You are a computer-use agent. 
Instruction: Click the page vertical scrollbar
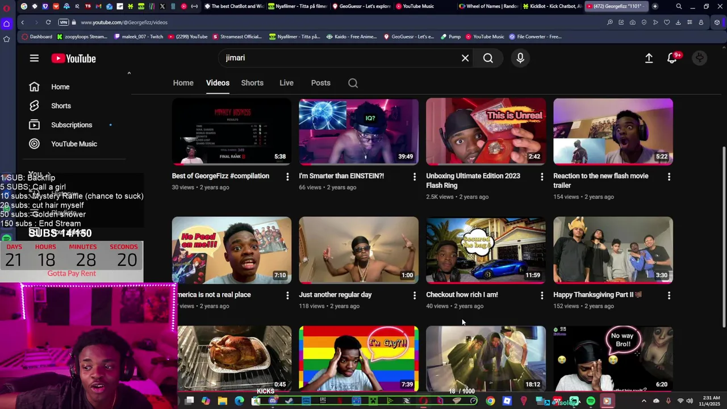click(x=724, y=237)
